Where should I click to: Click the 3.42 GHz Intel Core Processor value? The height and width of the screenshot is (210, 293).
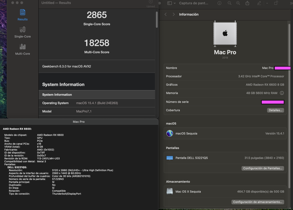[261, 76]
